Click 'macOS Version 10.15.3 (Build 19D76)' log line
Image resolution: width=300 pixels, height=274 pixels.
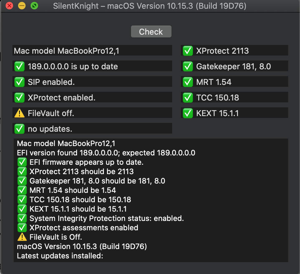(82, 247)
